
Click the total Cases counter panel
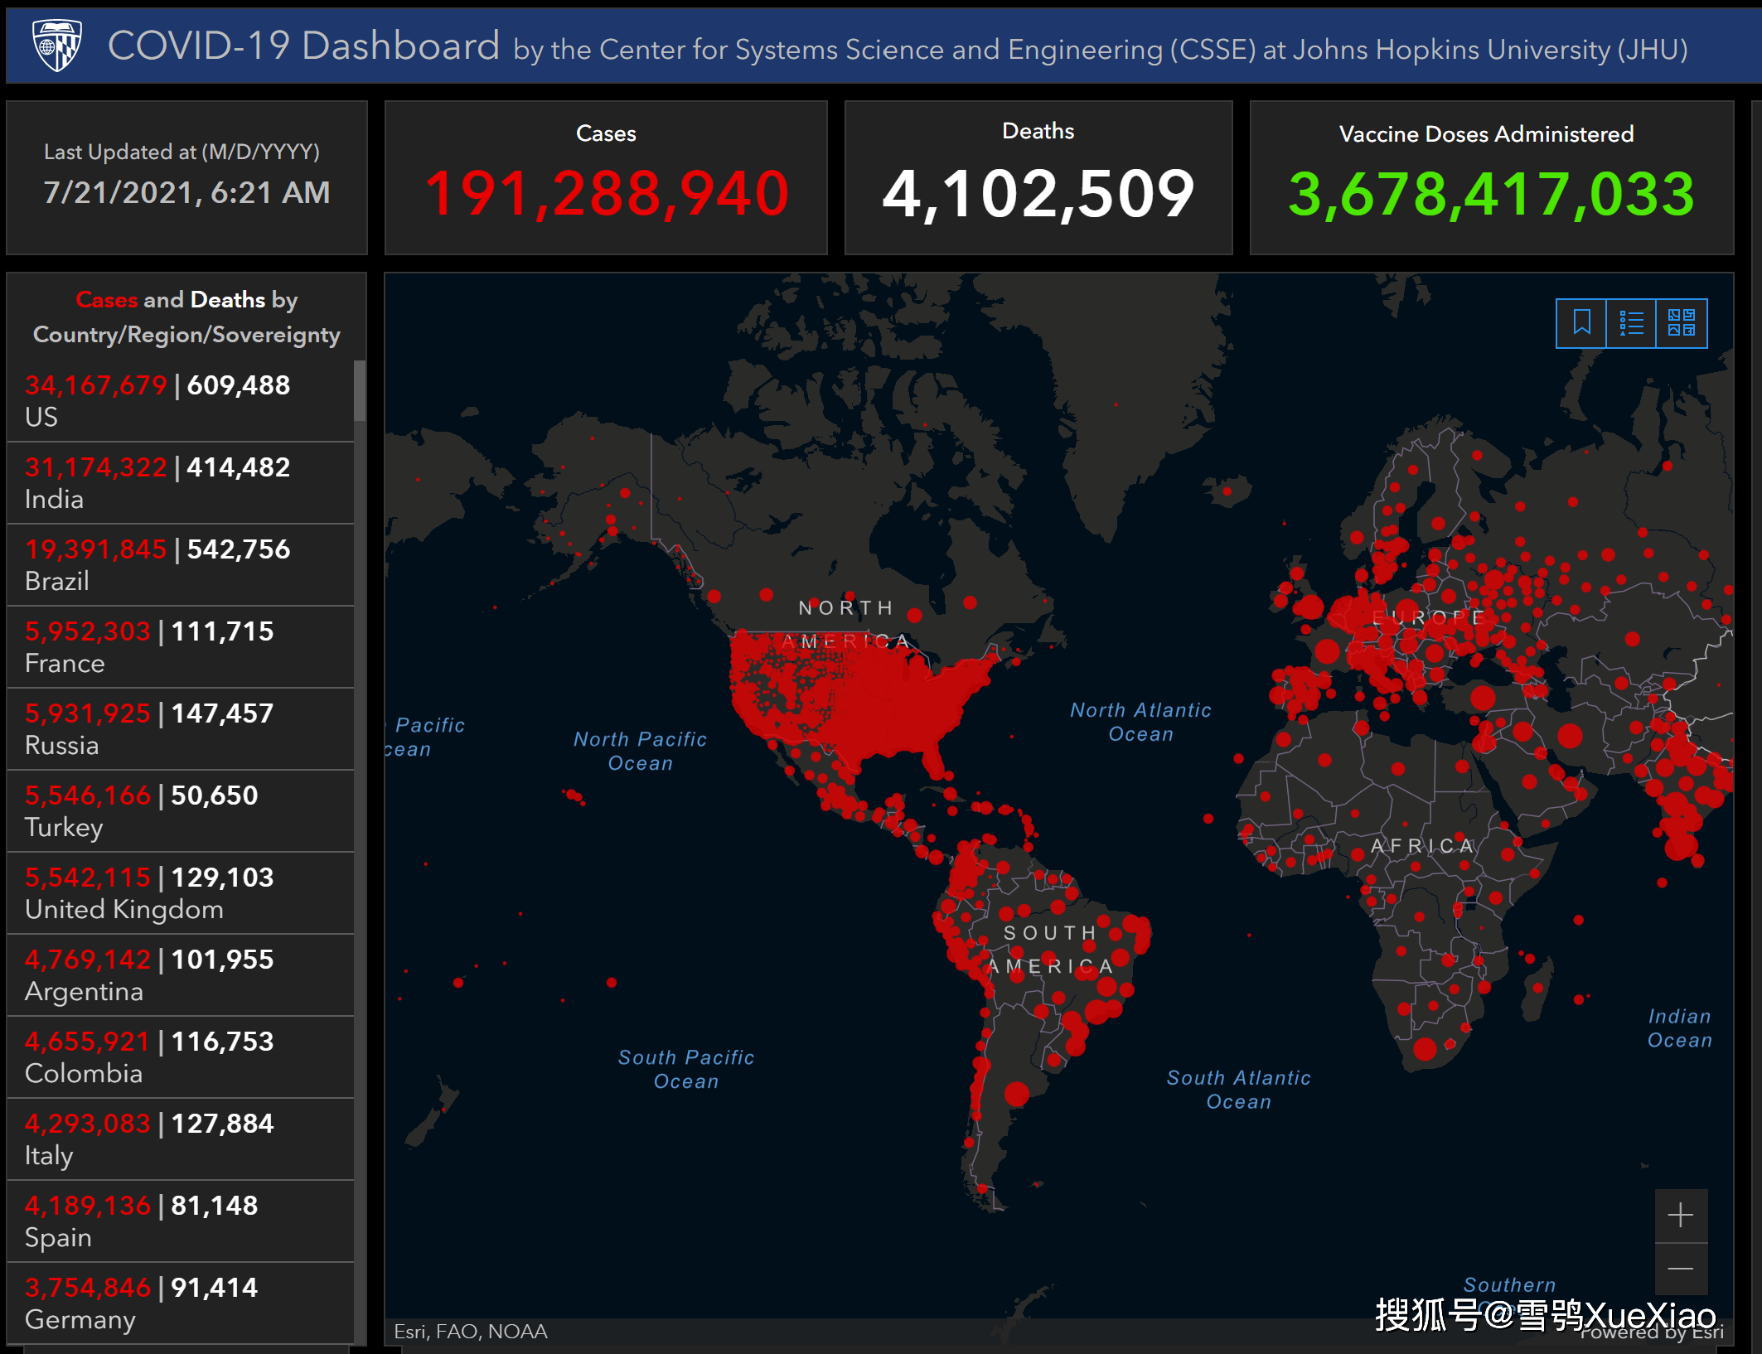pos(606,177)
